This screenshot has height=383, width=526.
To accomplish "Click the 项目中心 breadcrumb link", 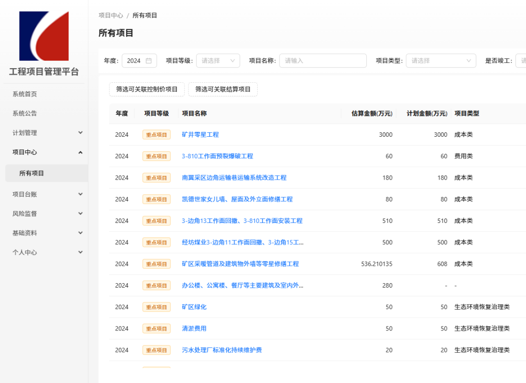I will 111,16.
